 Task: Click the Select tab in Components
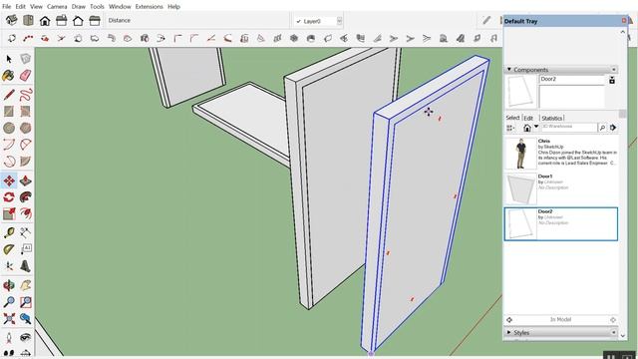click(512, 118)
